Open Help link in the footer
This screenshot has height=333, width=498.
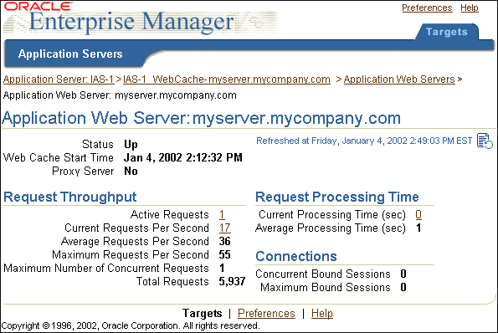pos(321,313)
